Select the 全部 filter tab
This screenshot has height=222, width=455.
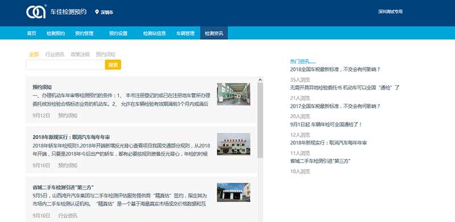[x=34, y=55]
